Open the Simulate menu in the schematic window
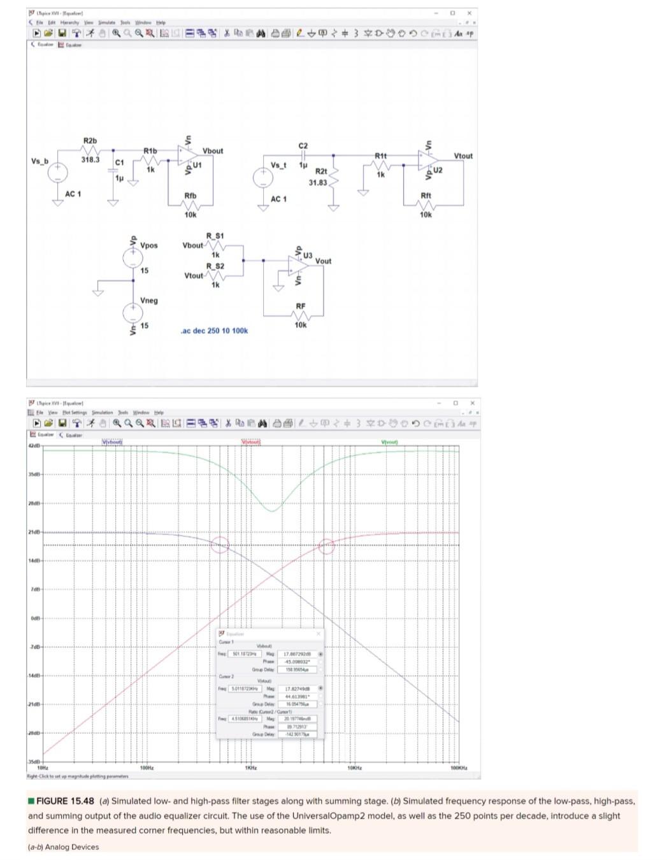The width and height of the screenshot is (667, 860). 106,22
